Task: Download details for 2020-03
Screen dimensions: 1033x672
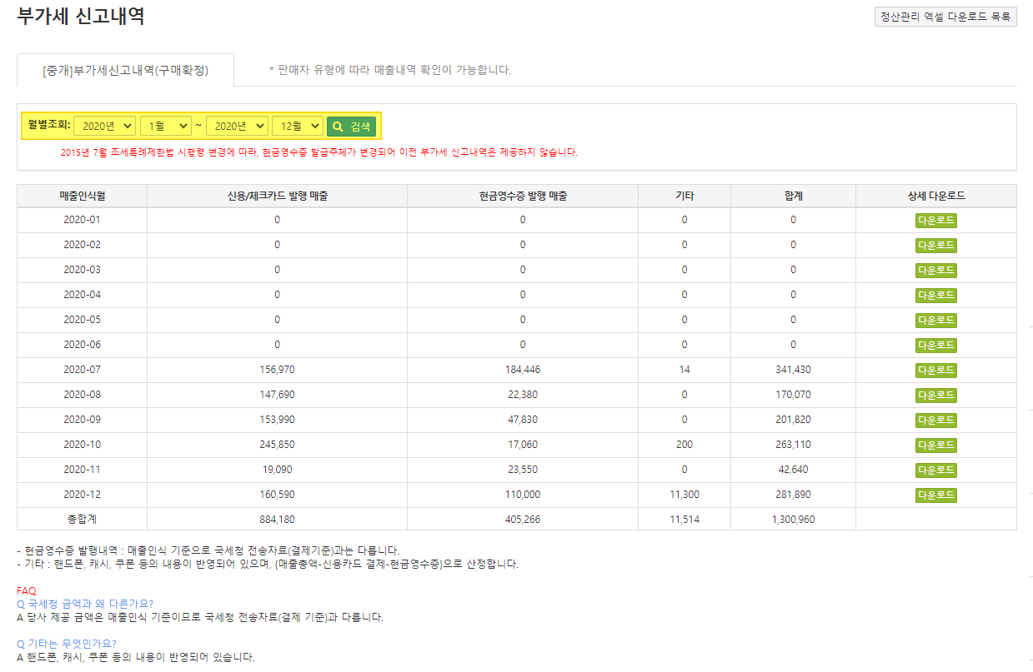Action: click(x=935, y=270)
